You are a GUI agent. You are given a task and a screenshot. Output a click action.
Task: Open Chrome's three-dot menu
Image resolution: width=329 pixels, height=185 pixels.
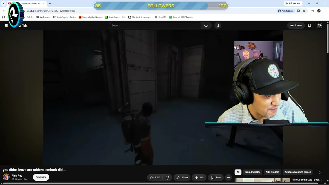pos(325,11)
